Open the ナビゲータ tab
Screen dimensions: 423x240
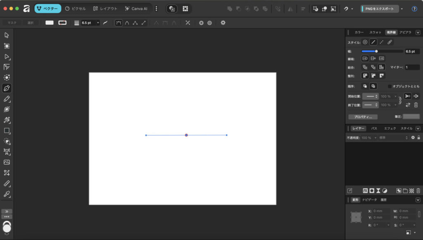(x=369, y=200)
